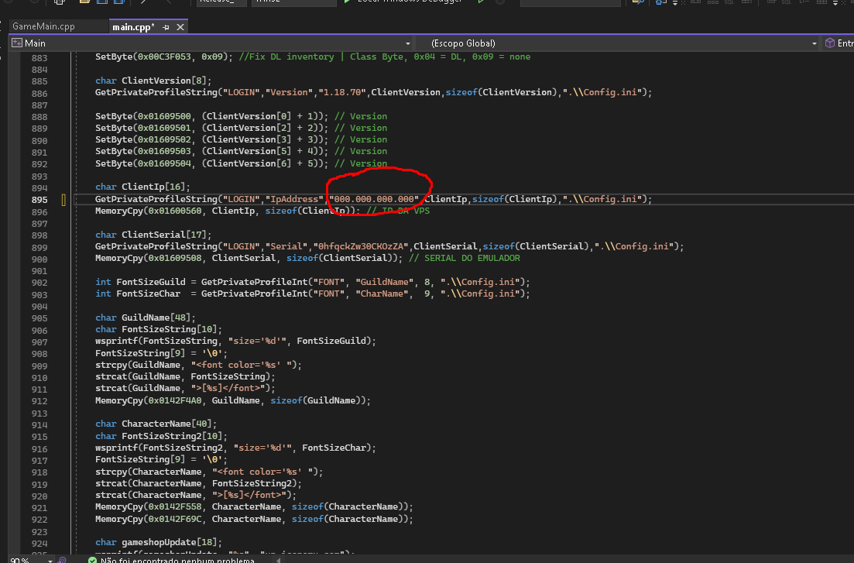Click the "0hfqckZw30CKOzZA" serial string
The height and width of the screenshot is (563, 854).
point(361,246)
